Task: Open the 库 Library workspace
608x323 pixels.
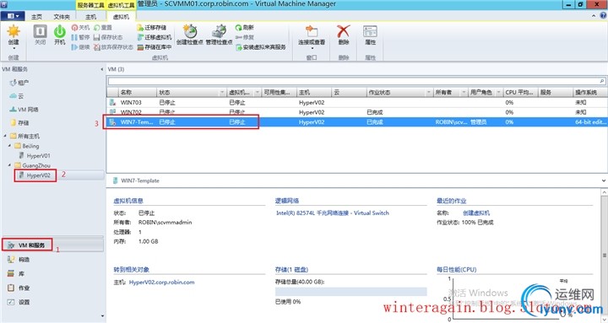Action: tap(15, 273)
